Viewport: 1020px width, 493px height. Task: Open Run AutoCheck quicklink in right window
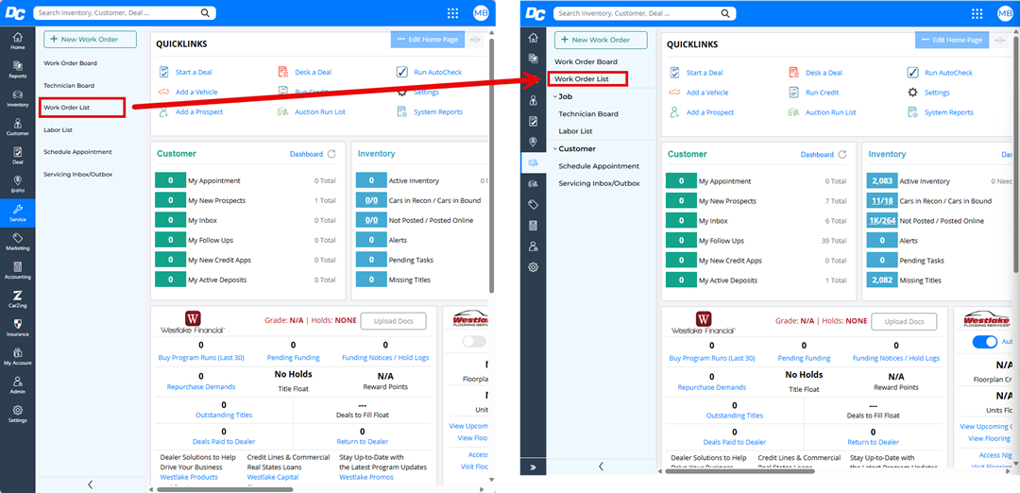tap(948, 73)
